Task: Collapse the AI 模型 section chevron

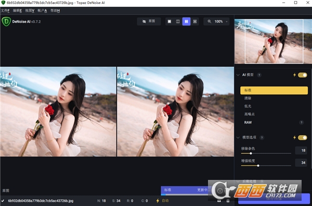Action: (x=238, y=75)
